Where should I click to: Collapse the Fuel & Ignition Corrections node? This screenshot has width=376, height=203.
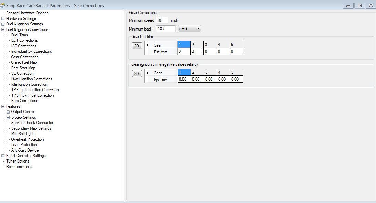coord(3,29)
